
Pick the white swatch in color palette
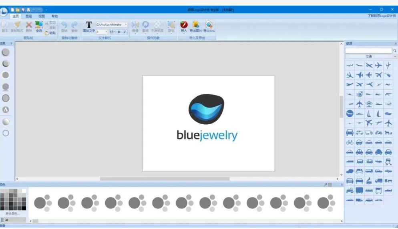click(x=24, y=191)
